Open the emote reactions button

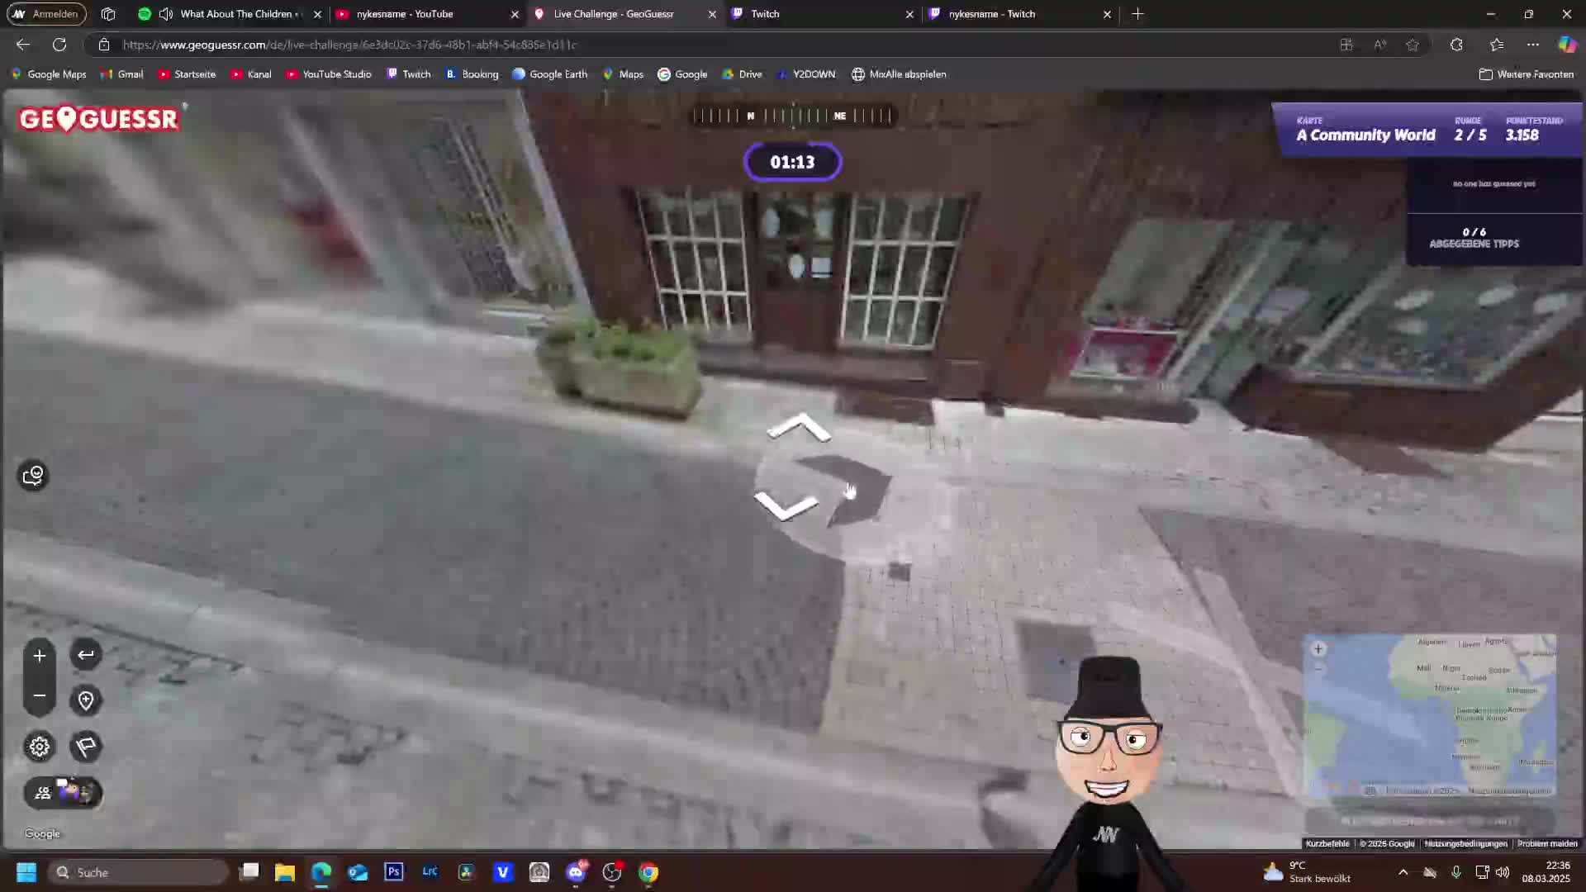(x=33, y=475)
